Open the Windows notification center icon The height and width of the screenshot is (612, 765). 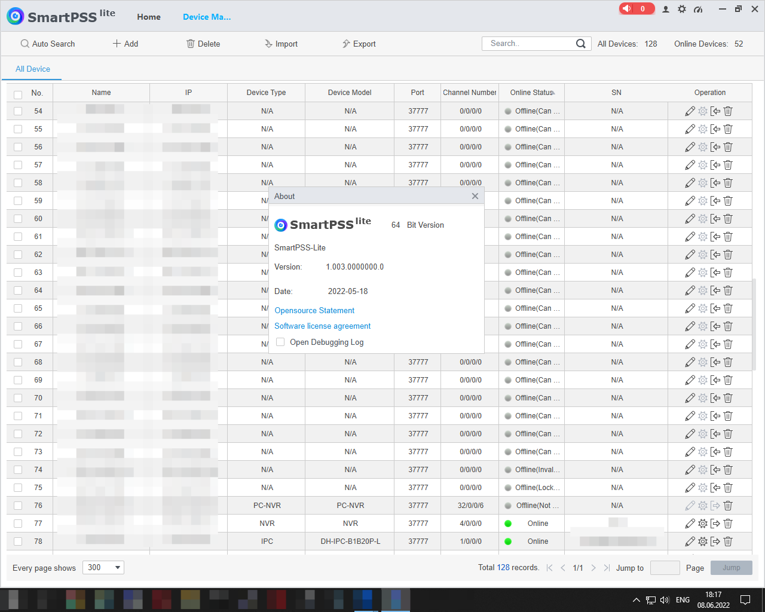[x=745, y=600]
